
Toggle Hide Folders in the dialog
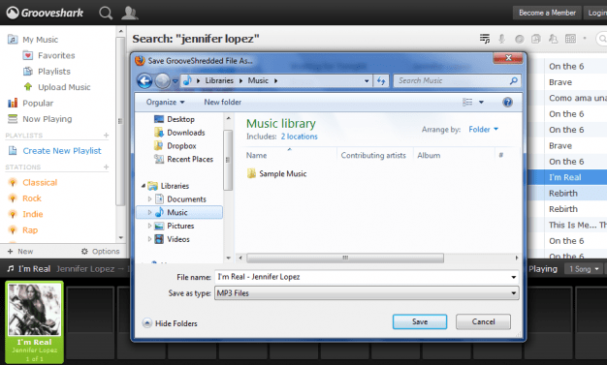click(170, 323)
